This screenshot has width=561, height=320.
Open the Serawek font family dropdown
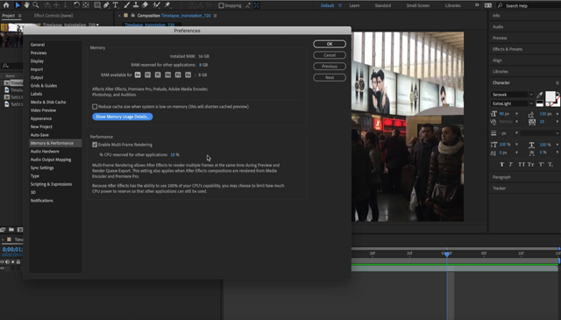pyautogui.click(x=512, y=95)
